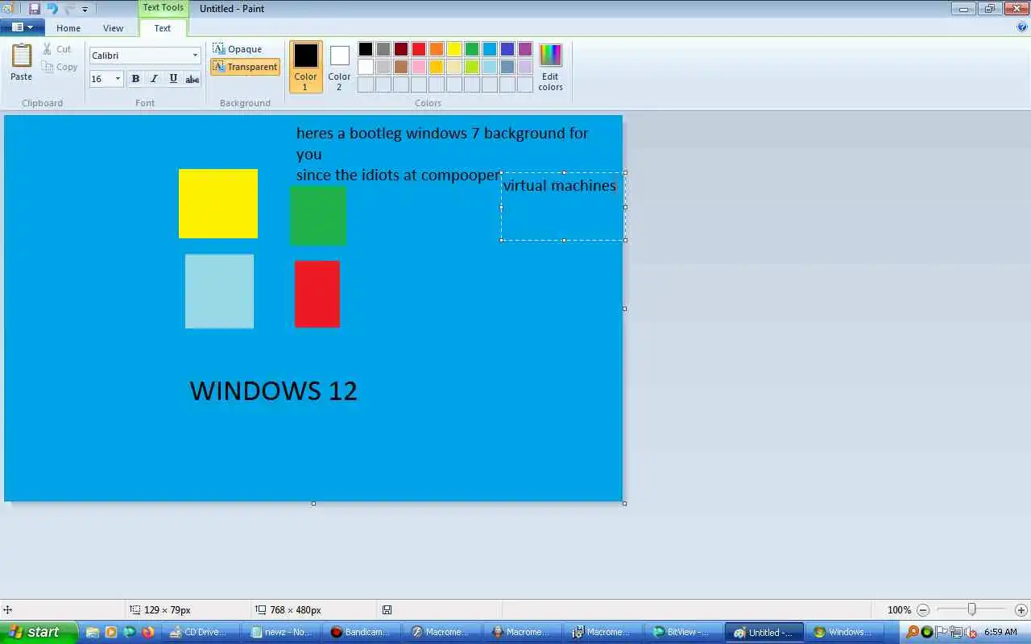
Task: Pick the orange palette swatch
Action: click(437, 49)
